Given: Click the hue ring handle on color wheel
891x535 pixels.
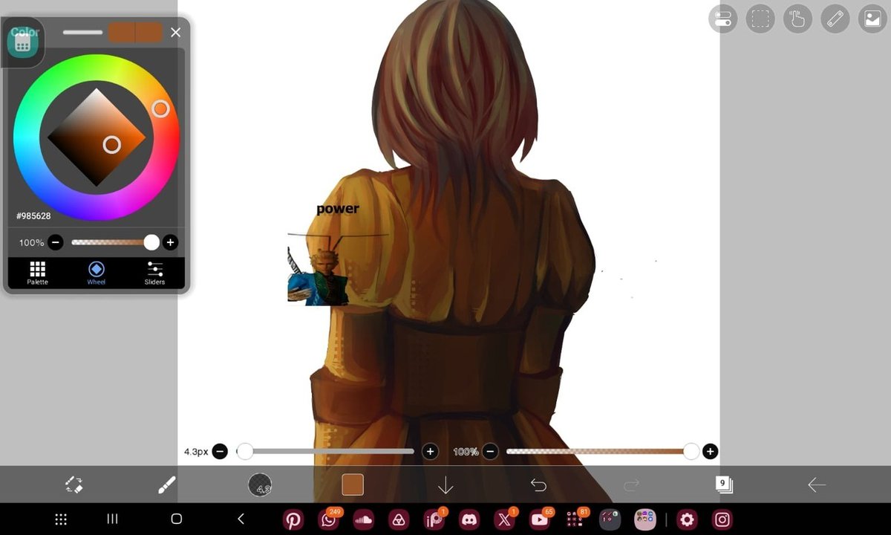Looking at the screenshot, I should [160, 109].
